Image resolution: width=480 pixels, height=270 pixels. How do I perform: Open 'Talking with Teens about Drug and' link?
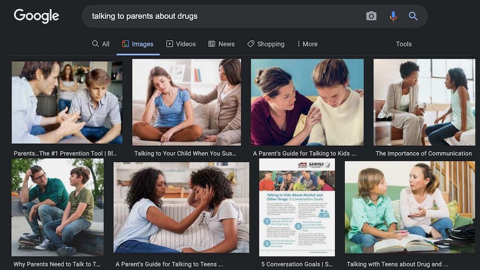(x=397, y=264)
